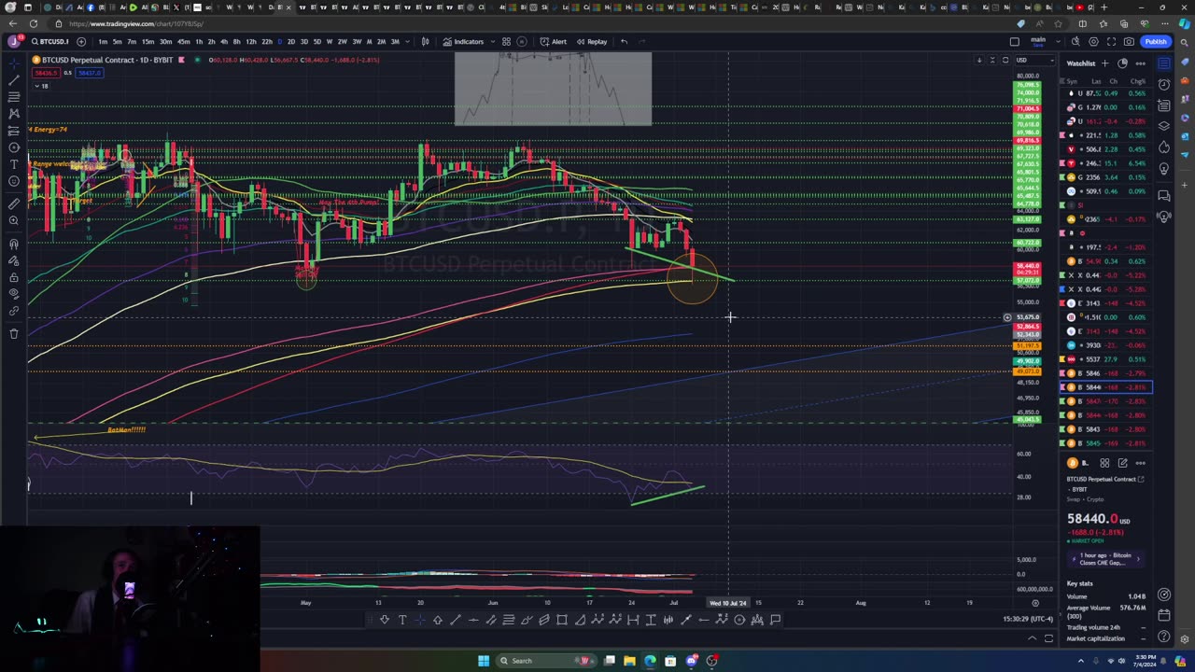Open the layout setup square icon
The image size is (1195, 672).
[1015, 41]
